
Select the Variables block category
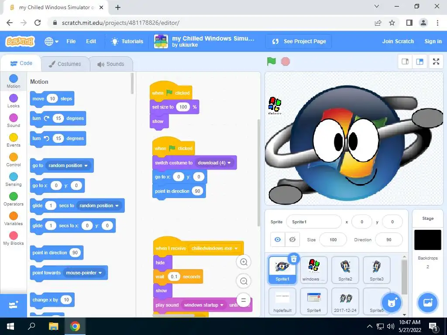(x=14, y=219)
